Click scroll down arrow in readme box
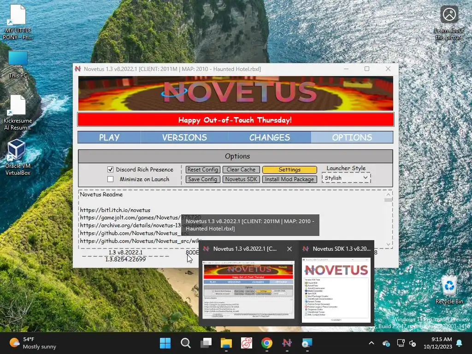Viewport: 472px width, 354px height. click(x=388, y=244)
